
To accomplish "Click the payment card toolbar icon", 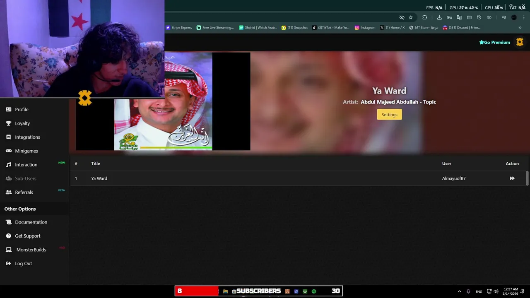I will pyautogui.click(x=469, y=17).
